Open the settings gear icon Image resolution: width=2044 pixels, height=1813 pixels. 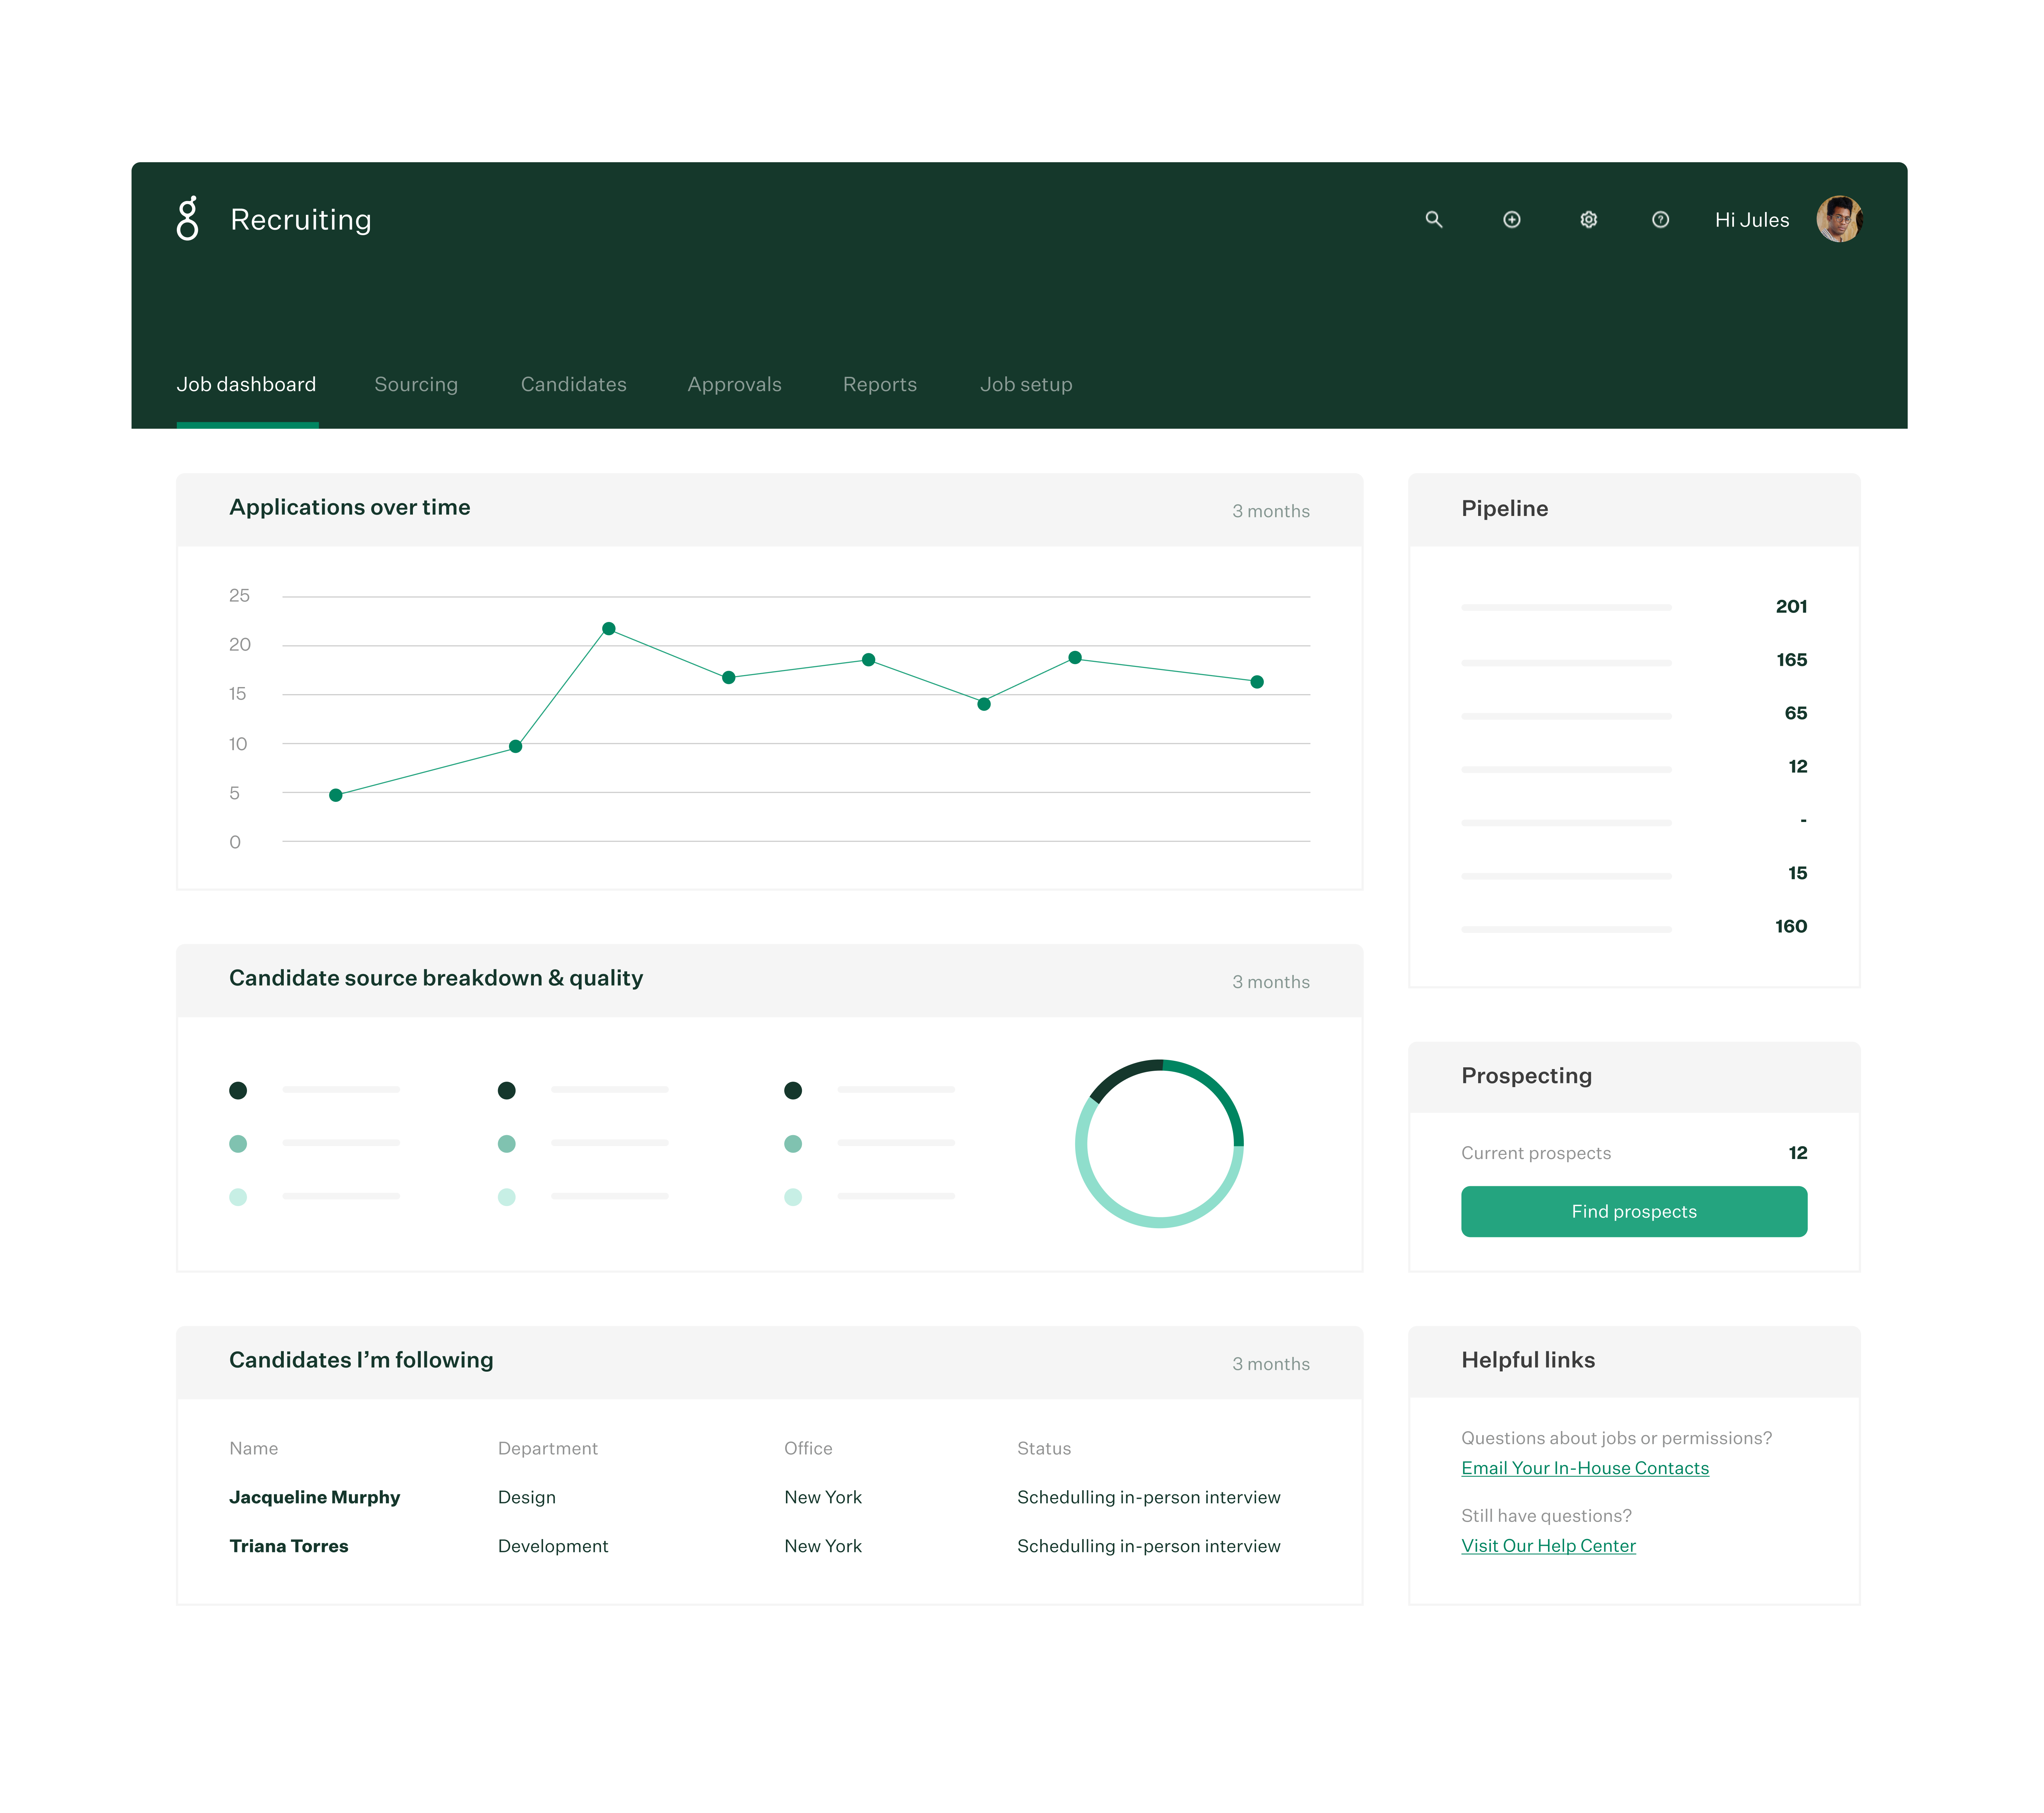(1588, 219)
